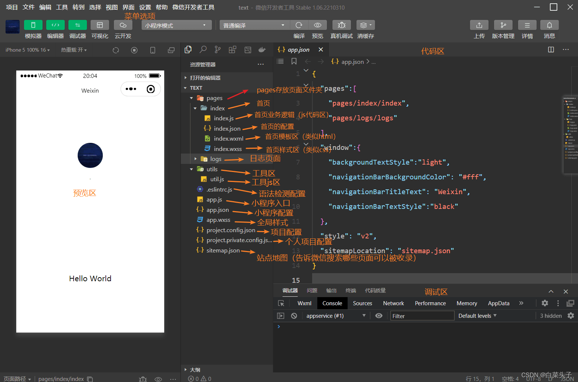Open the Docker whale icon in sidebar
The image size is (578, 382).
[262, 49]
